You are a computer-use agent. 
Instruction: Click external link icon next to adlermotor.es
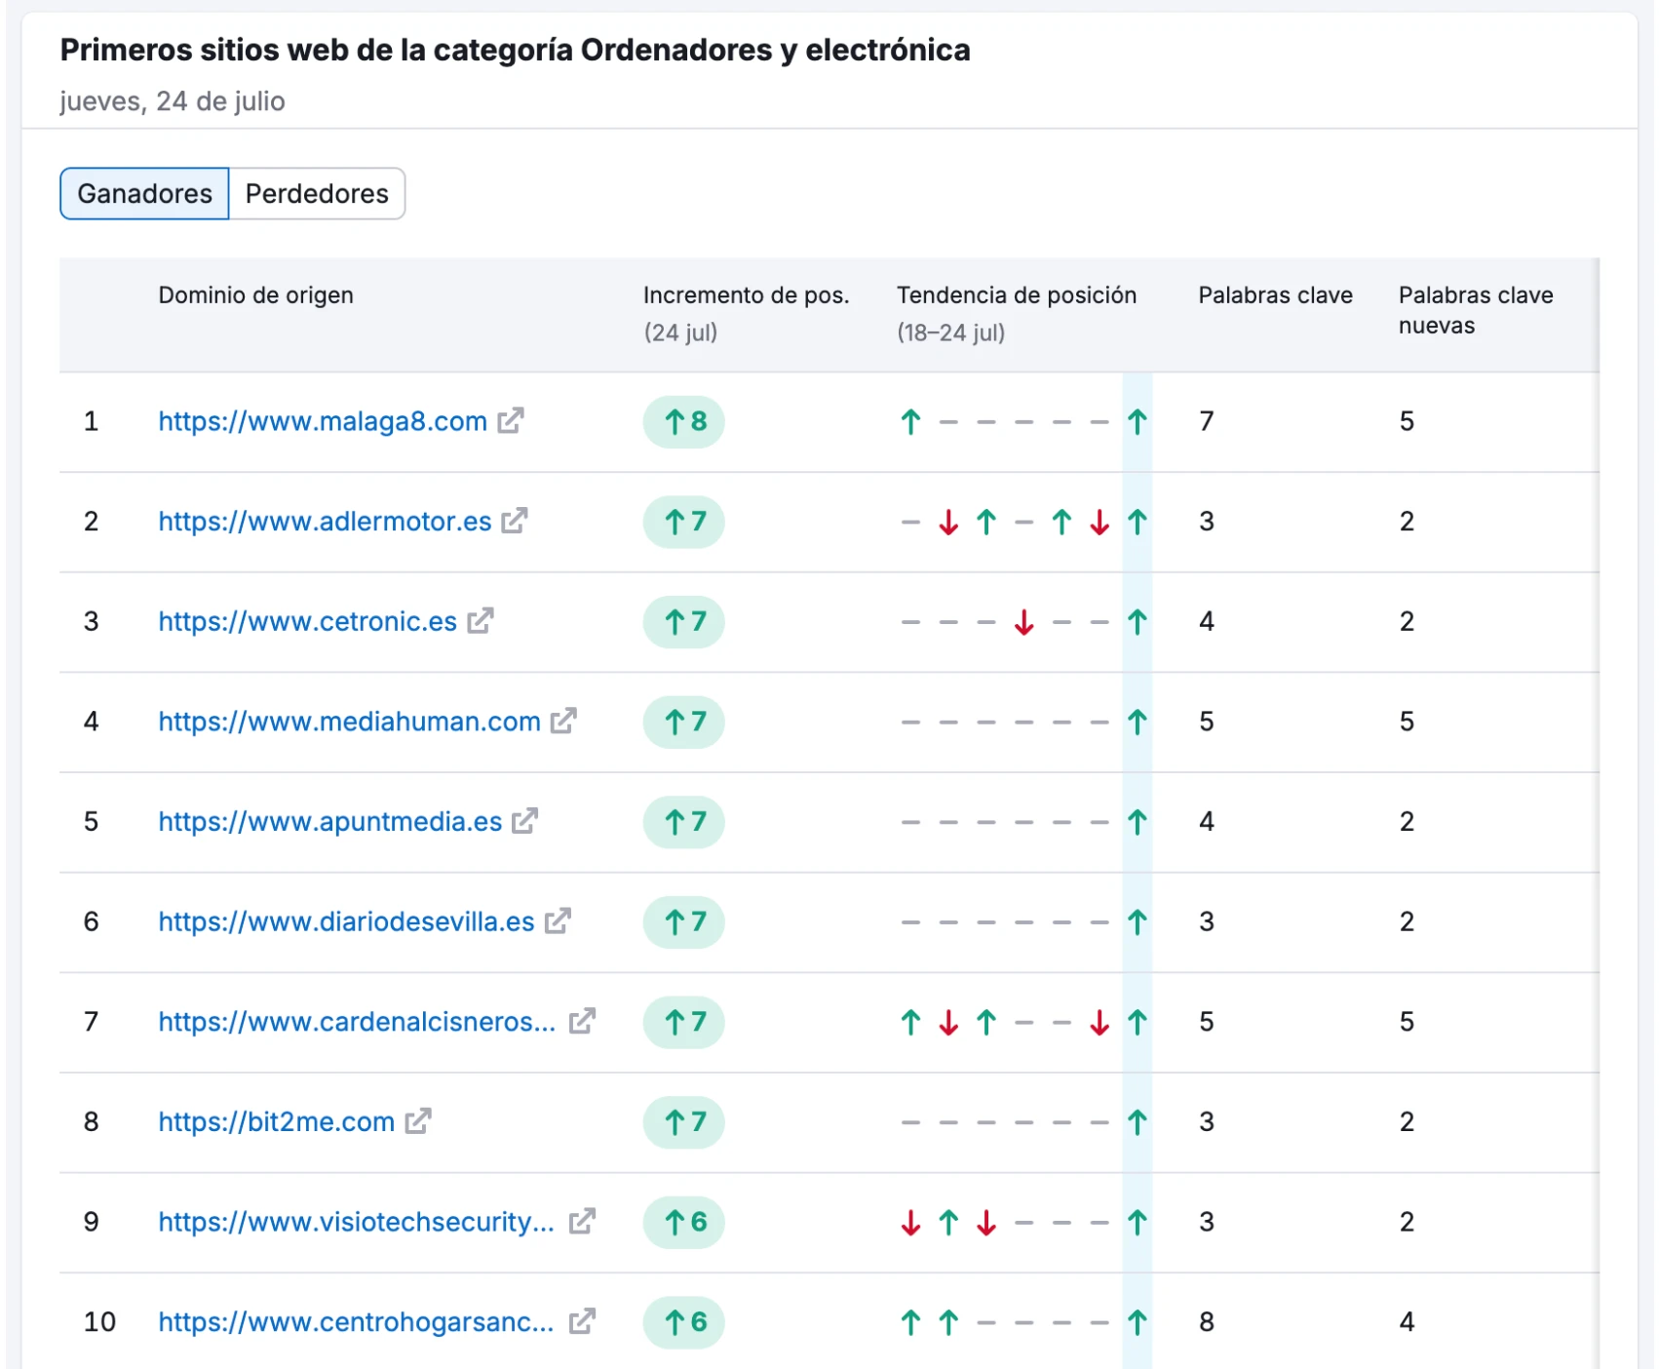coord(515,522)
